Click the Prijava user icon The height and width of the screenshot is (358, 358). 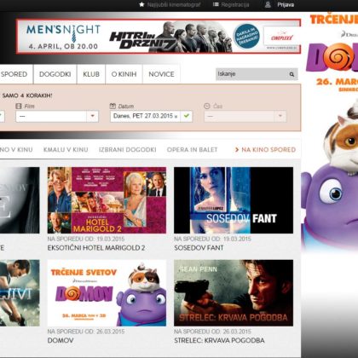(268, 4)
